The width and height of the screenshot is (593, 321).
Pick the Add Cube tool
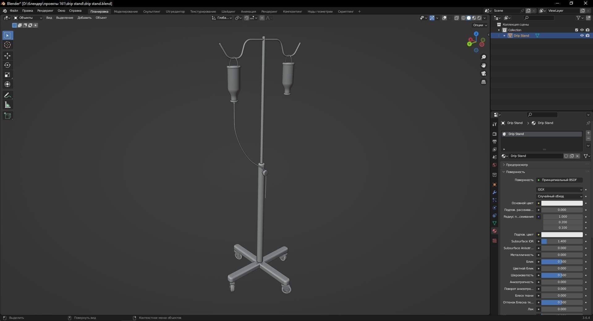click(x=7, y=116)
